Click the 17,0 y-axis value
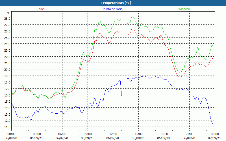Screen dimensions: 226x141 tap(8, 89)
